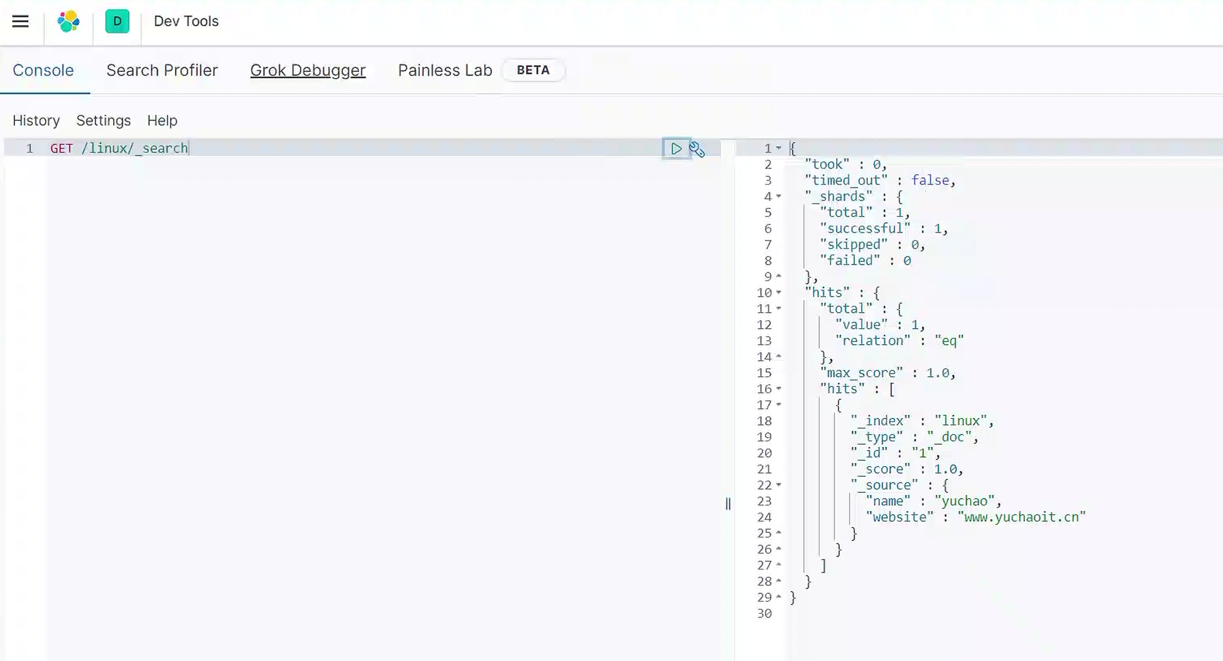This screenshot has width=1223, height=661.
Task: Open the Painless Lab tab
Action: (x=445, y=70)
